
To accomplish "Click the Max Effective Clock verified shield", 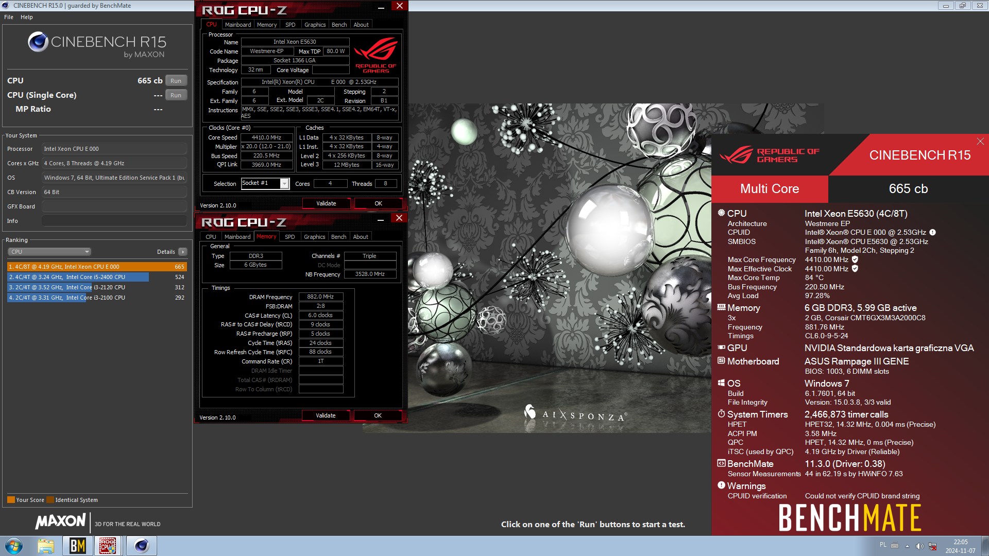I will click(x=855, y=269).
